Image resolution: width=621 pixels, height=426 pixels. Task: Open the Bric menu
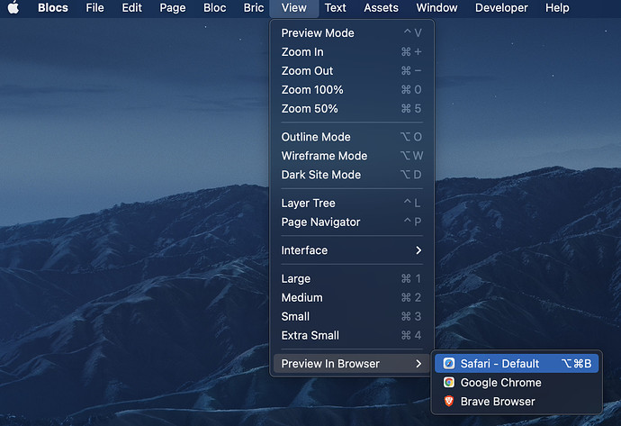pos(254,7)
